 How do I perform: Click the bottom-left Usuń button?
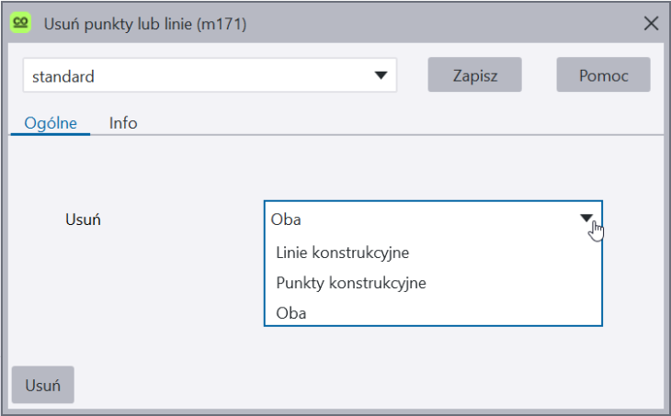42,385
